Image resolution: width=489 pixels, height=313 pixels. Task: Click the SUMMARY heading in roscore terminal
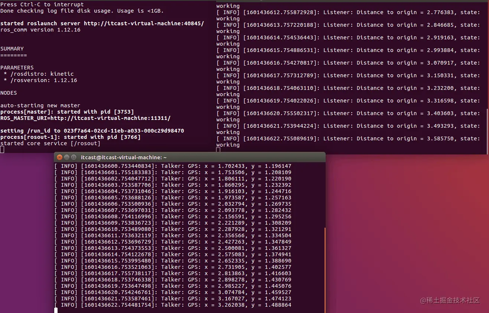[x=12, y=49]
